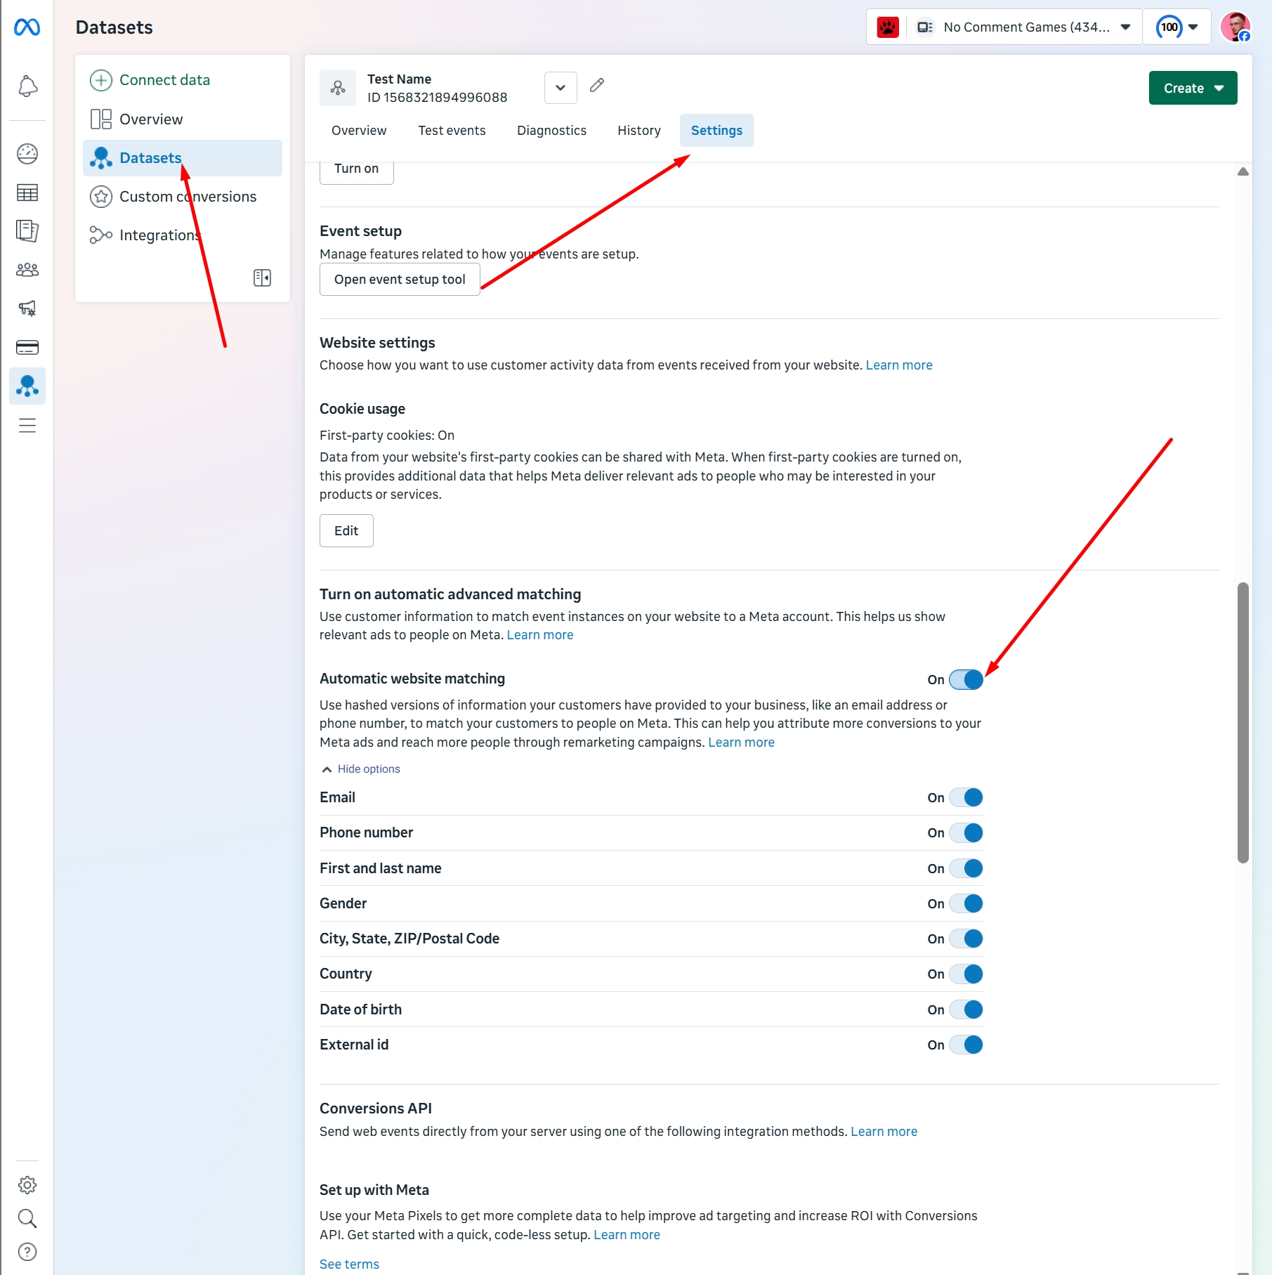
Task: Open notifications bell in left rail
Action: pyautogui.click(x=27, y=86)
